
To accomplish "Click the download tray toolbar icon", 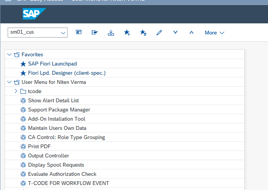I will (x=111, y=33).
